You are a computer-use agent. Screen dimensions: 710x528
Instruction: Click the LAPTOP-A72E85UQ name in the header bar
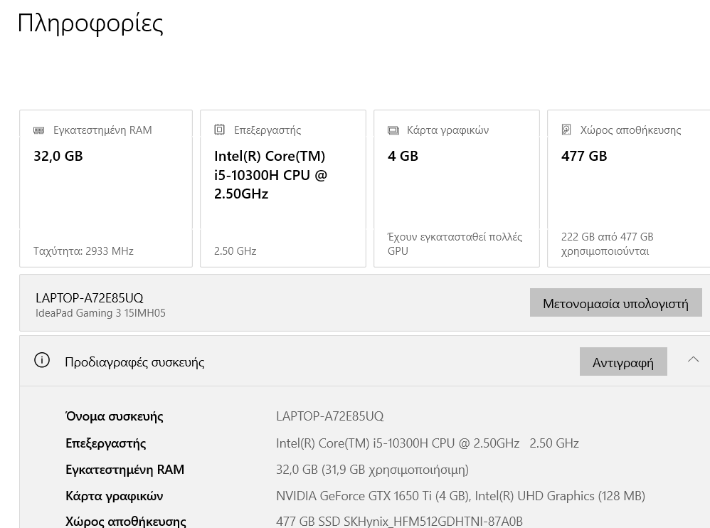click(x=89, y=298)
